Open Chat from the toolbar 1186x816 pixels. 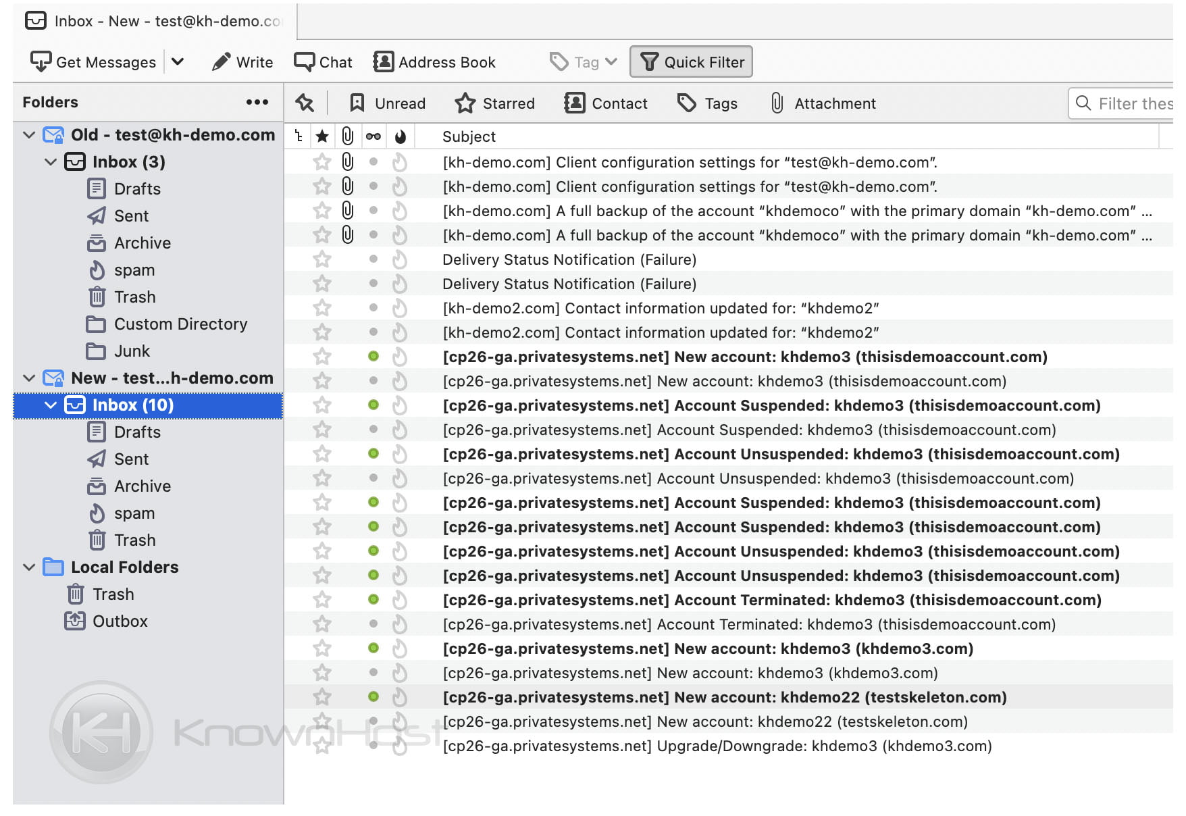[x=323, y=61]
